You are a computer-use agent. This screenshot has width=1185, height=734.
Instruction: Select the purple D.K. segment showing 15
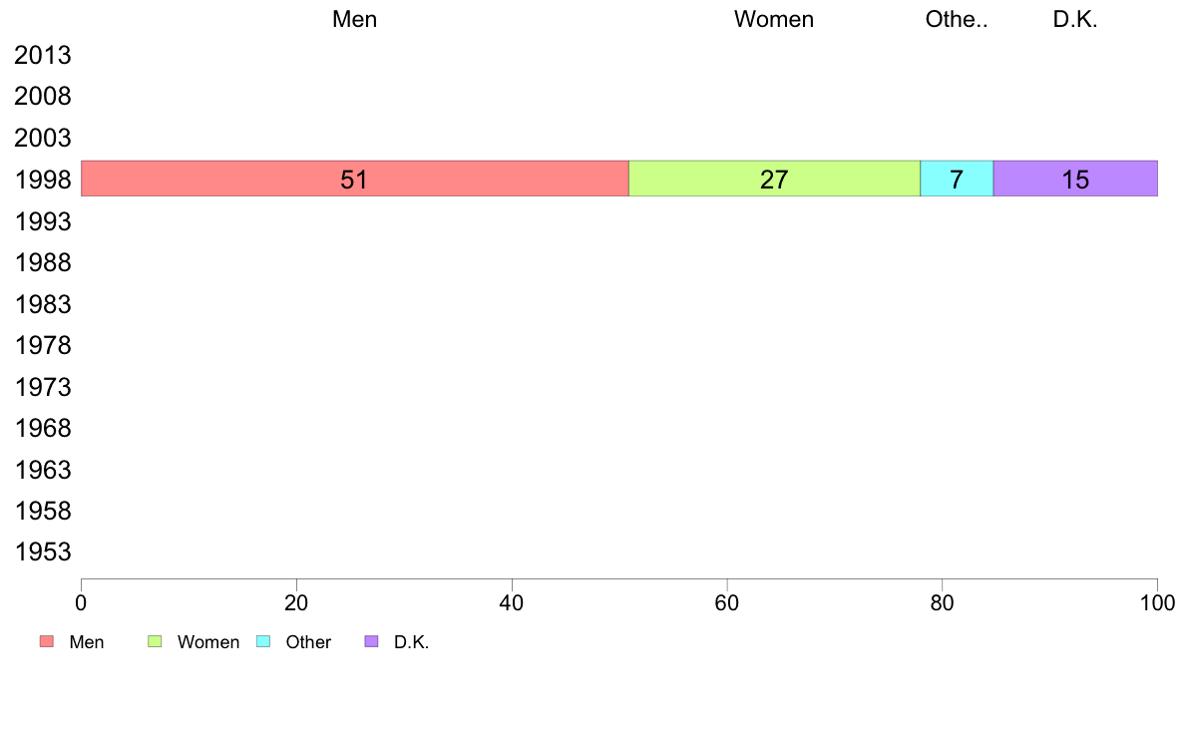coord(1075,179)
